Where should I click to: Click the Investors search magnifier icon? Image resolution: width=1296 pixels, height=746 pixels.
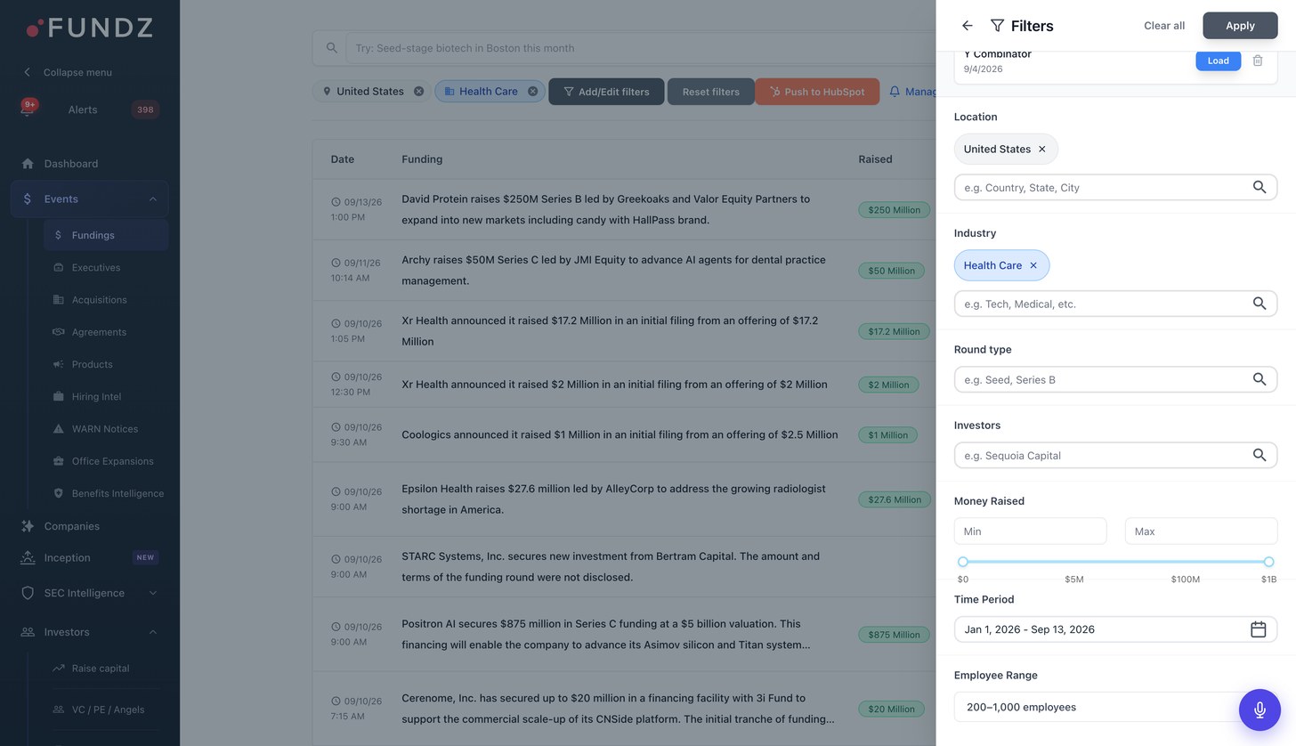1260,455
